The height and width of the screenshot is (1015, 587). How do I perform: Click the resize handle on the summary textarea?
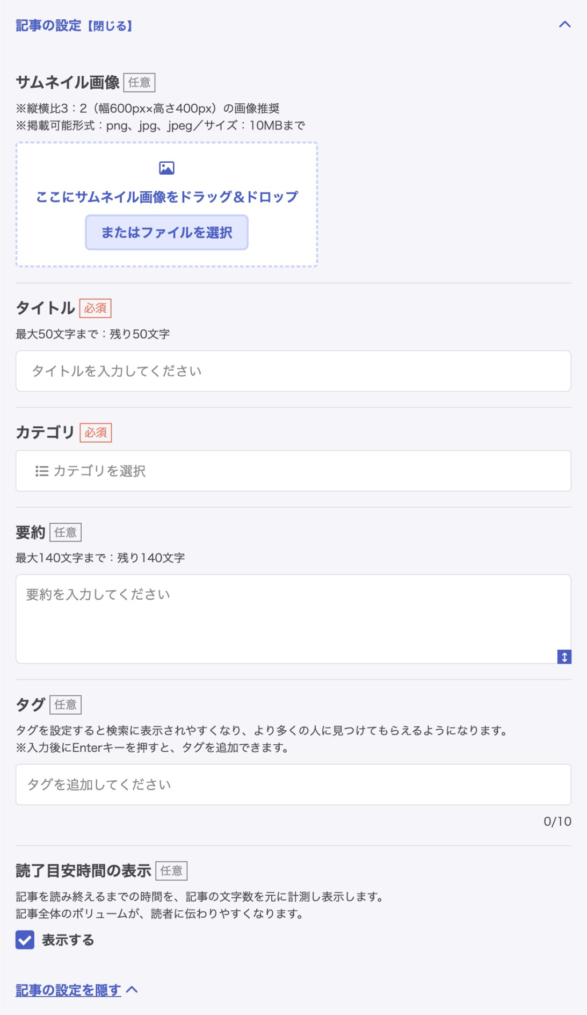(564, 657)
